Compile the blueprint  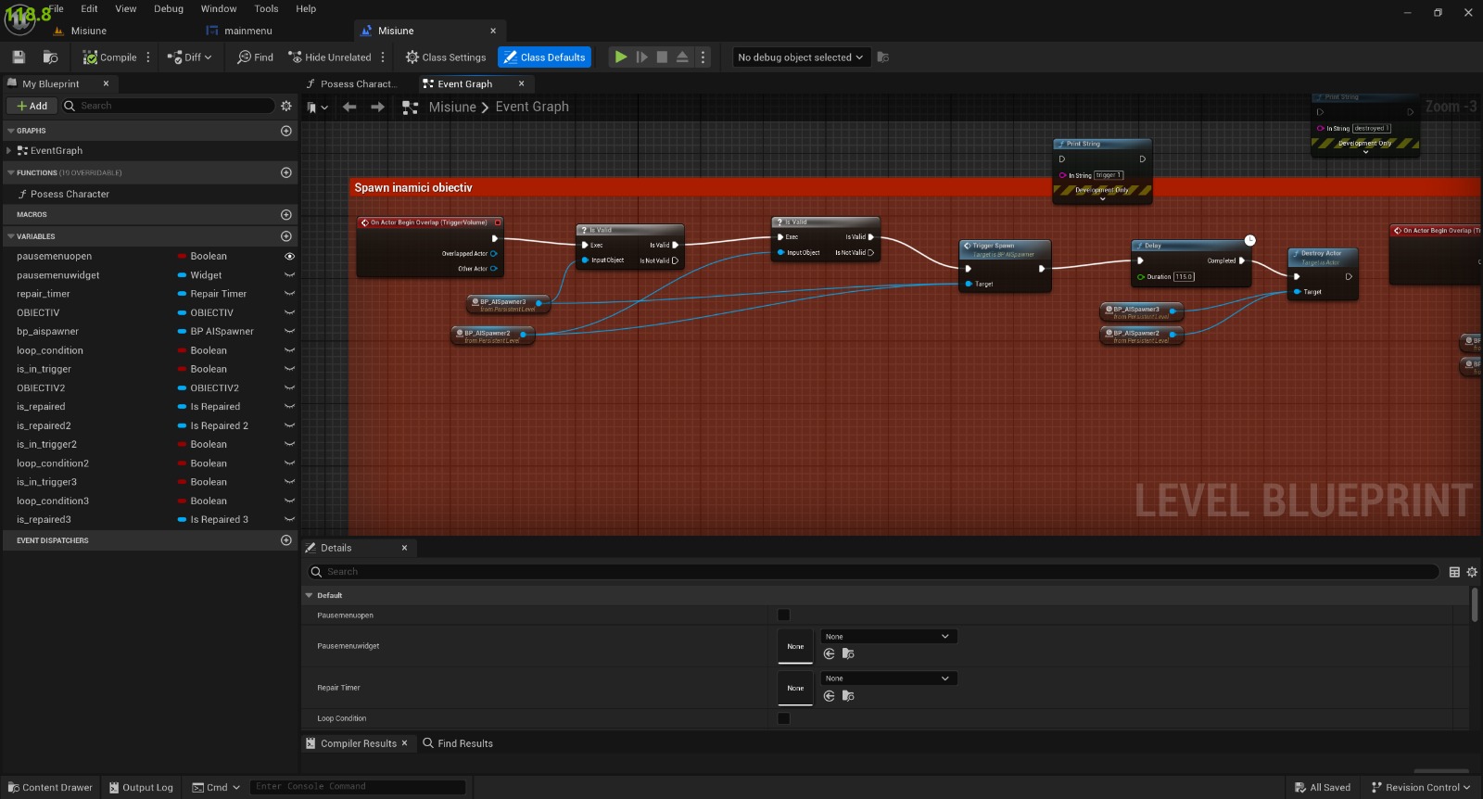click(109, 57)
